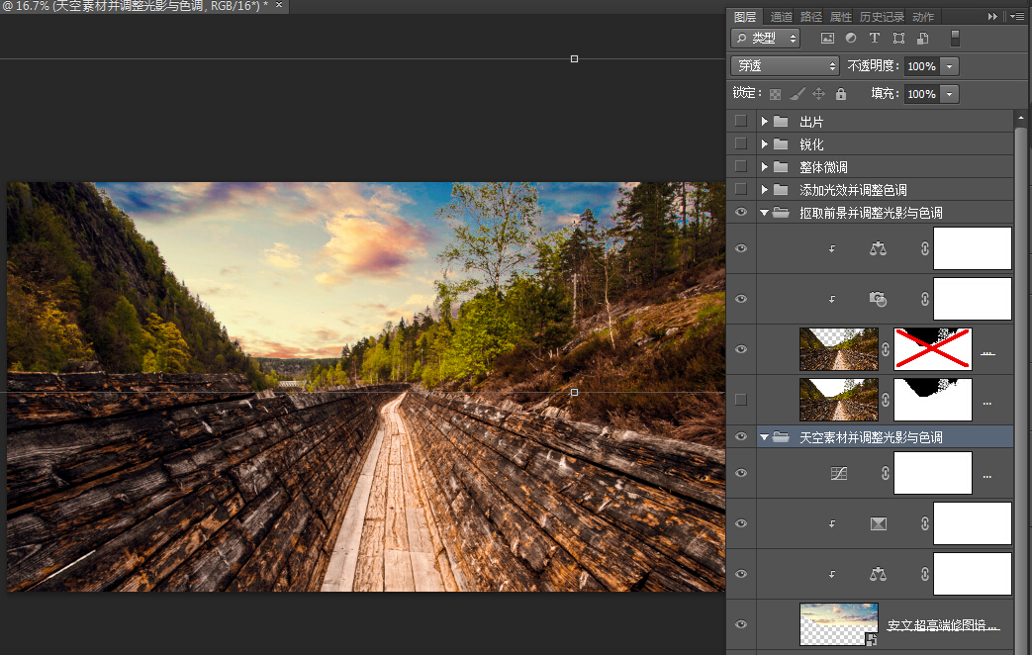The height and width of the screenshot is (655, 1032).
Task: Expand the 出片 group triangle
Action: [764, 121]
